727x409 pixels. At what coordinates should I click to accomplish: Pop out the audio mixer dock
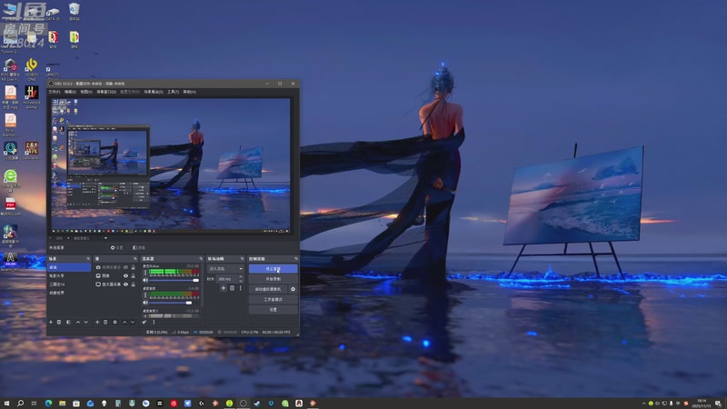pyautogui.click(x=201, y=259)
